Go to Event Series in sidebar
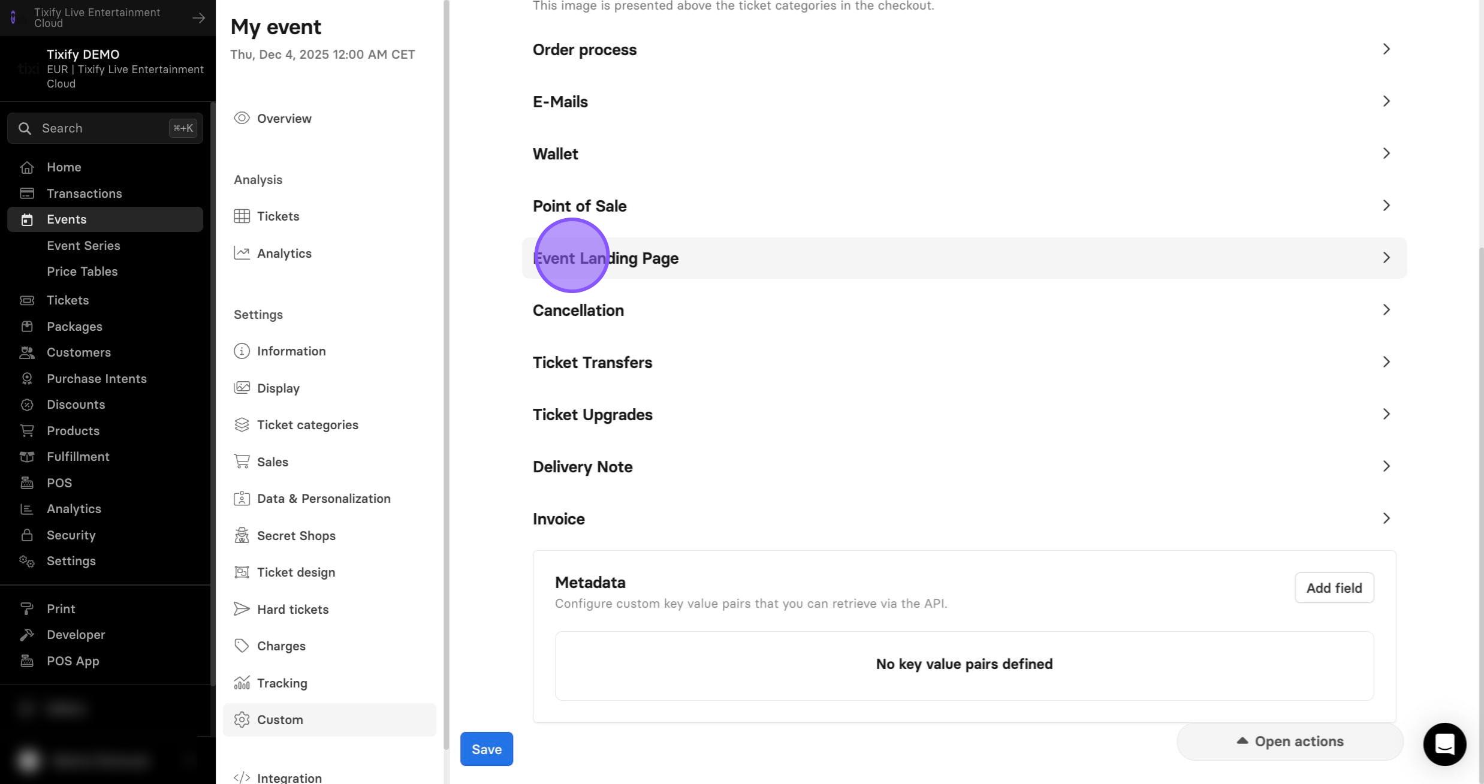 tap(83, 246)
